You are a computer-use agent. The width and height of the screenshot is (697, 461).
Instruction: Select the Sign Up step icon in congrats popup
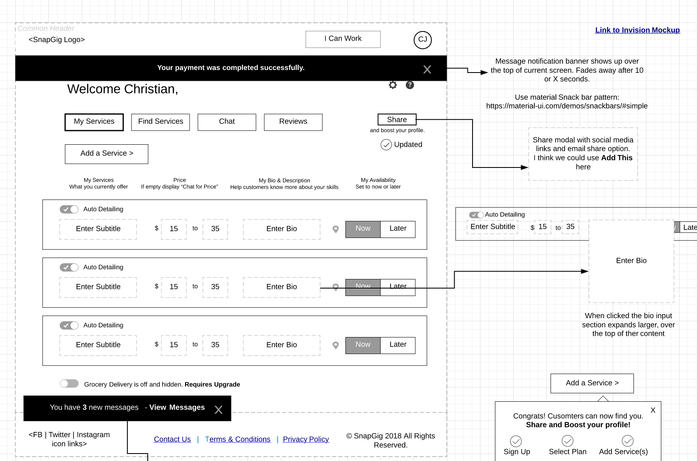(516, 441)
